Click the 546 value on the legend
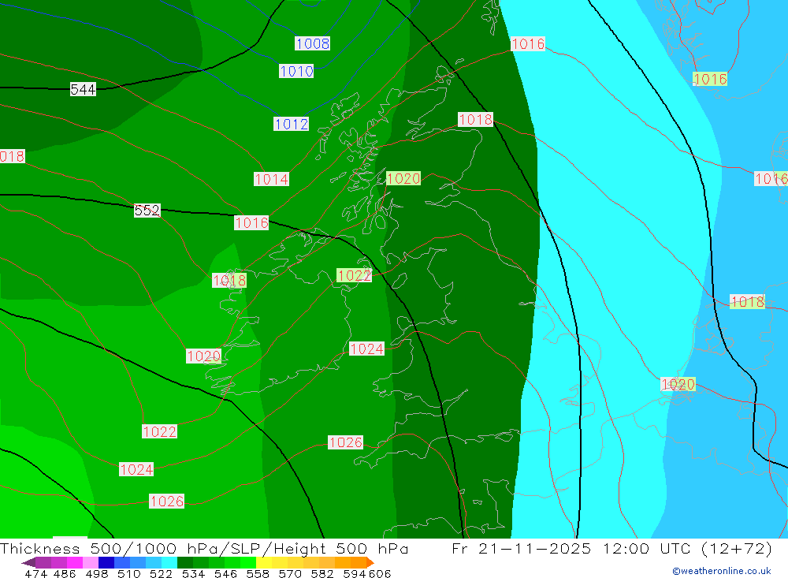This screenshot has width=788, height=578. coord(225,573)
